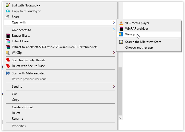Open with VLC media player
The image size is (185, 132).
(149, 23)
